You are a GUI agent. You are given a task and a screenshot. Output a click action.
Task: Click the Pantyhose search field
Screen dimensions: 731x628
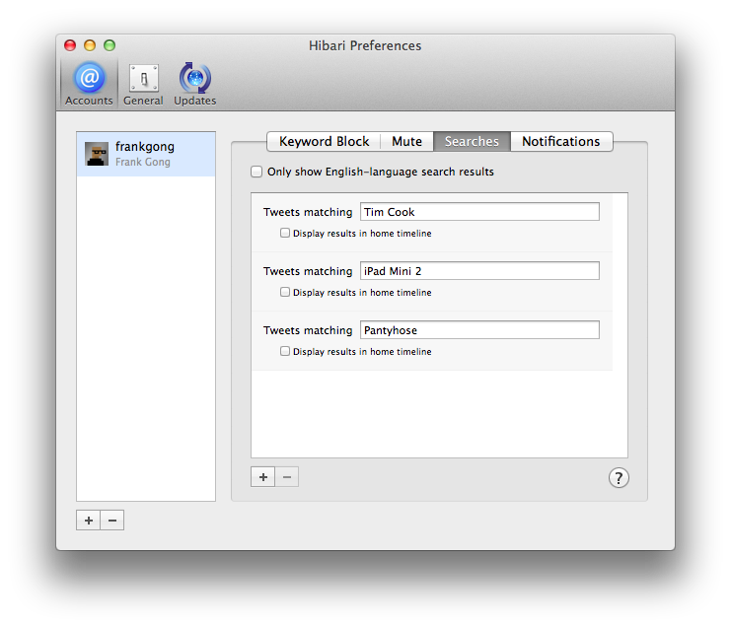tap(479, 330)
